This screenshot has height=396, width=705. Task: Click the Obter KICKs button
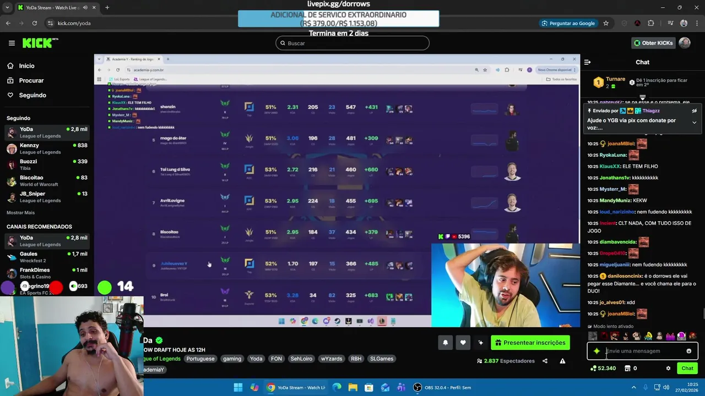(653, 43)
